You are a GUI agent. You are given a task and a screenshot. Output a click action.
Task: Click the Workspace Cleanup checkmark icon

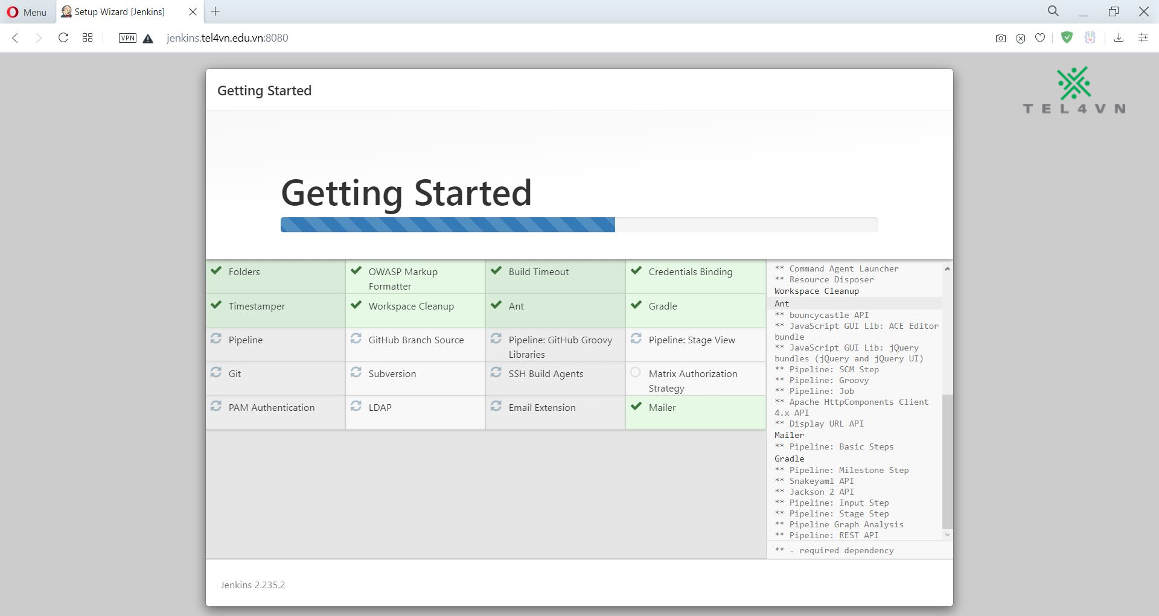[x=356, y=305]
